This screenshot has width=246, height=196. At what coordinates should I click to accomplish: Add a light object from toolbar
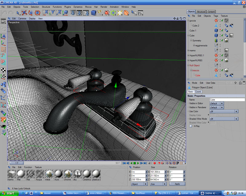(120, 13)
